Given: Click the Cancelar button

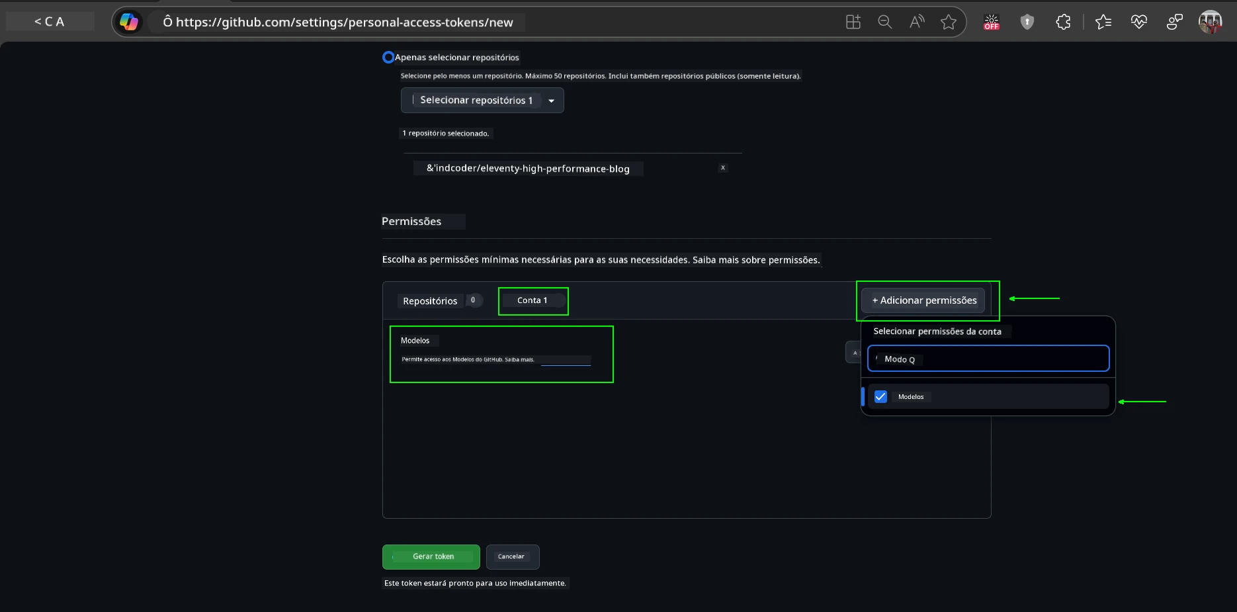Looking at the screenshot, I should coord(512,556).
